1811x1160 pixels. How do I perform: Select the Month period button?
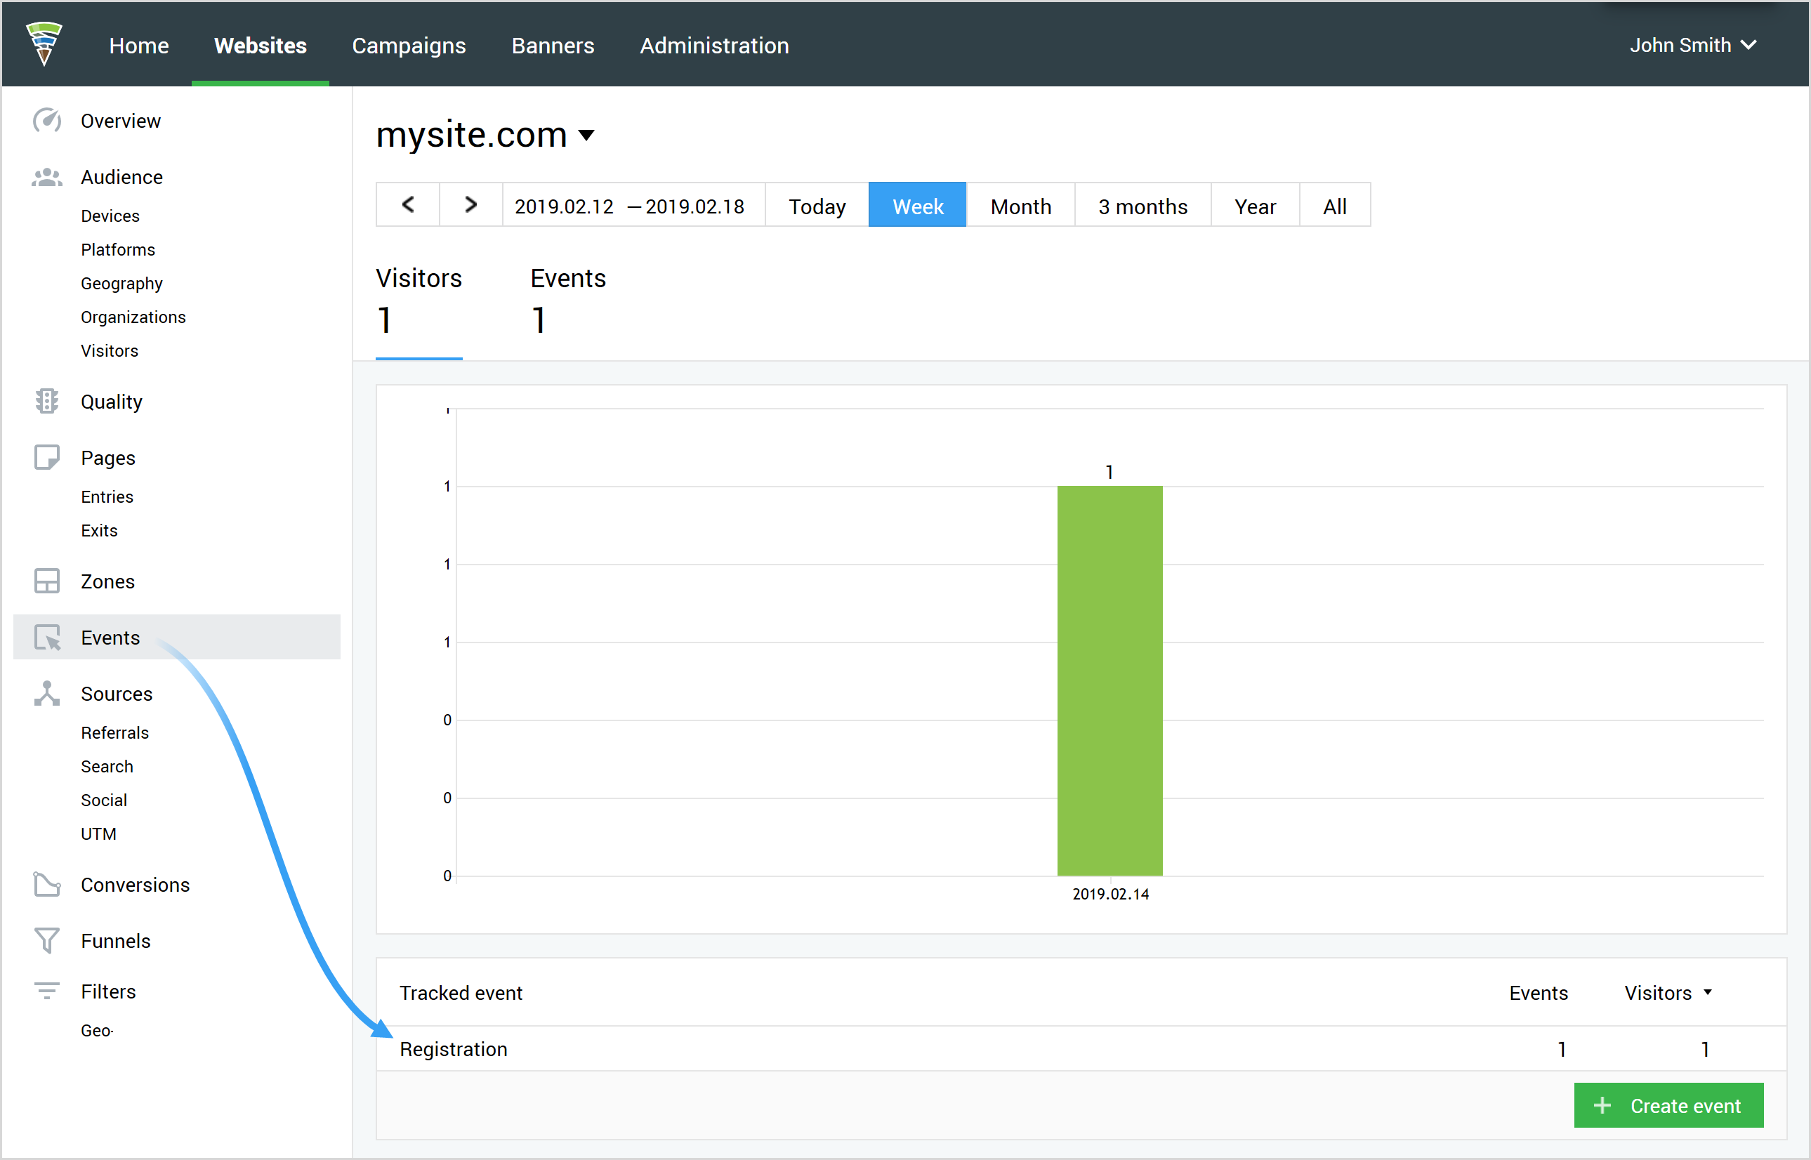(x=1020, y=206)
